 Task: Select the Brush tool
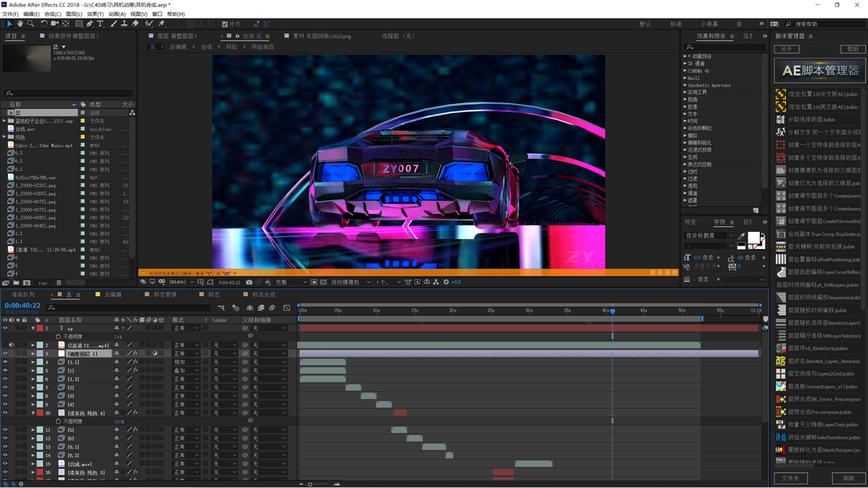tap(113, 24)
